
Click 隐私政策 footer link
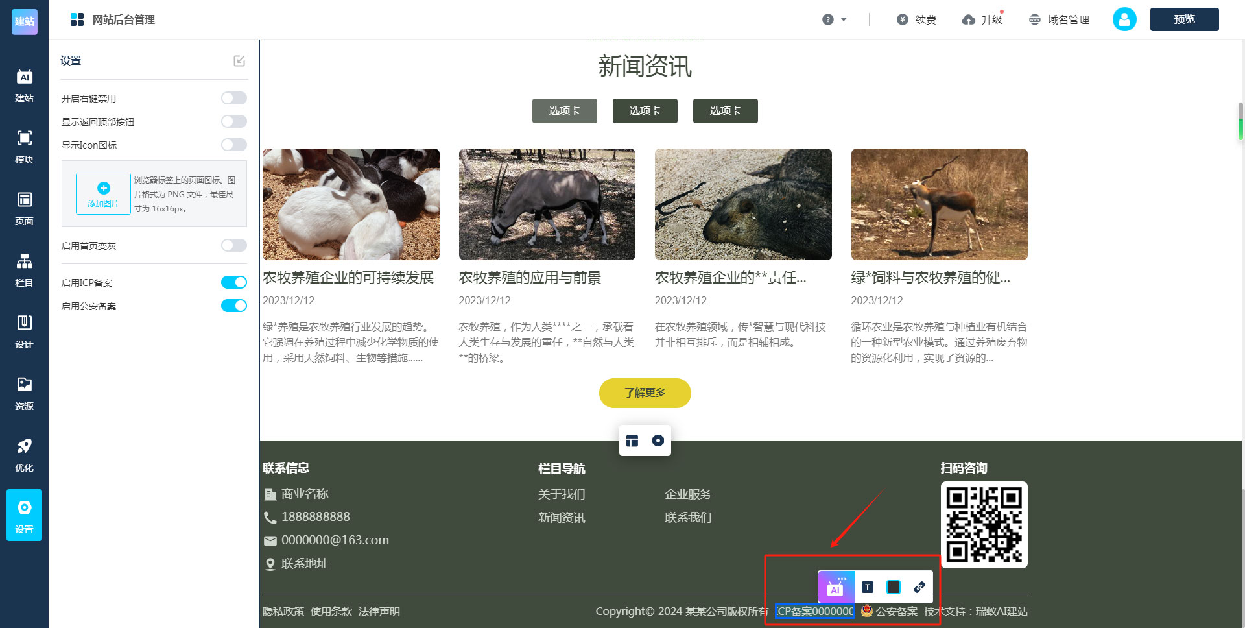click(283, 611)
